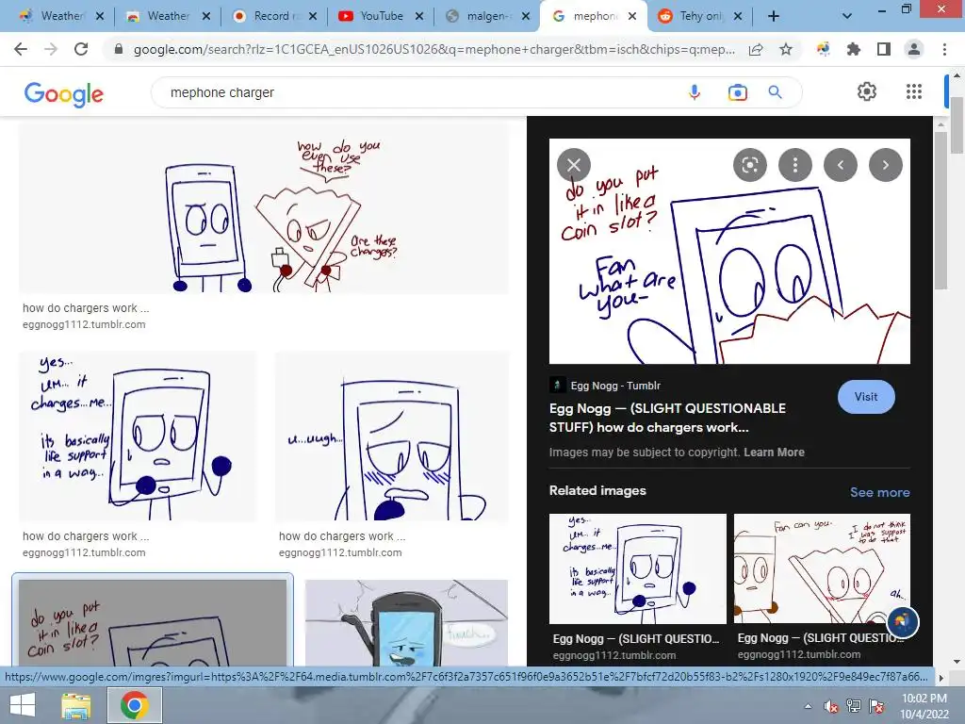Click the page main vertical scrollbar
965x724 pixels.
pos(957,126)
